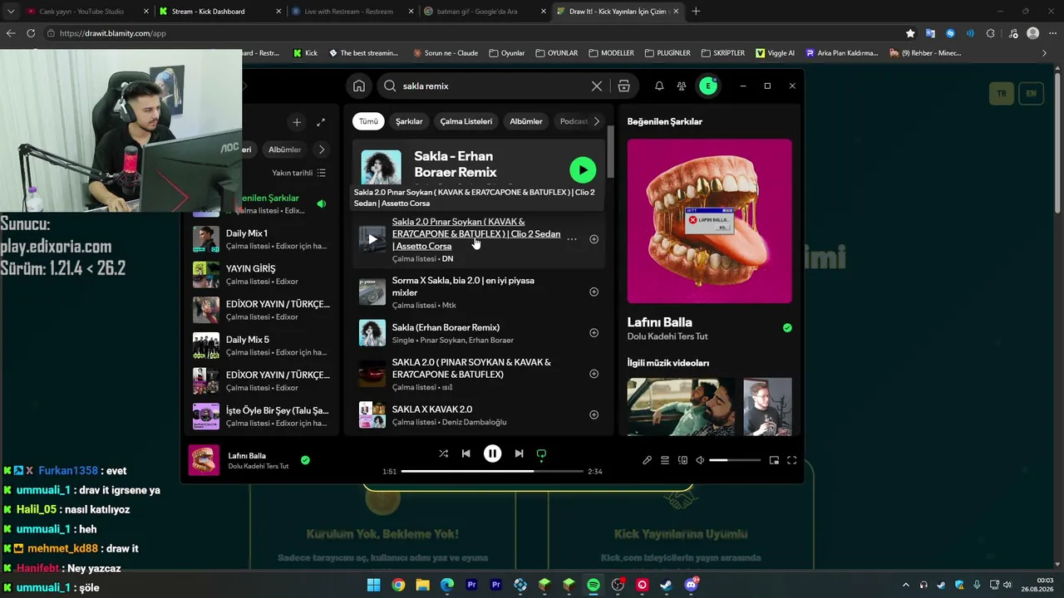Open the browser tab list dropdown
Viewport: 1064px width, 598px height.
[x=11, y=12]
